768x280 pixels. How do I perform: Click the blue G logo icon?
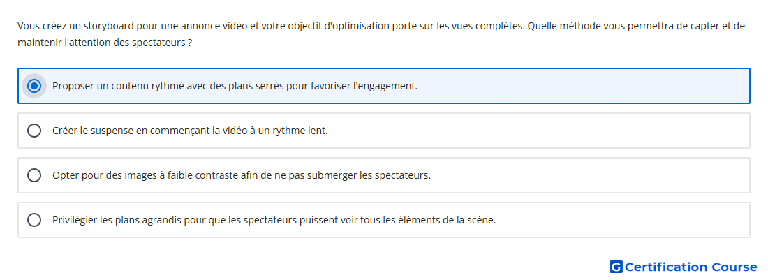tap(616, 267)
